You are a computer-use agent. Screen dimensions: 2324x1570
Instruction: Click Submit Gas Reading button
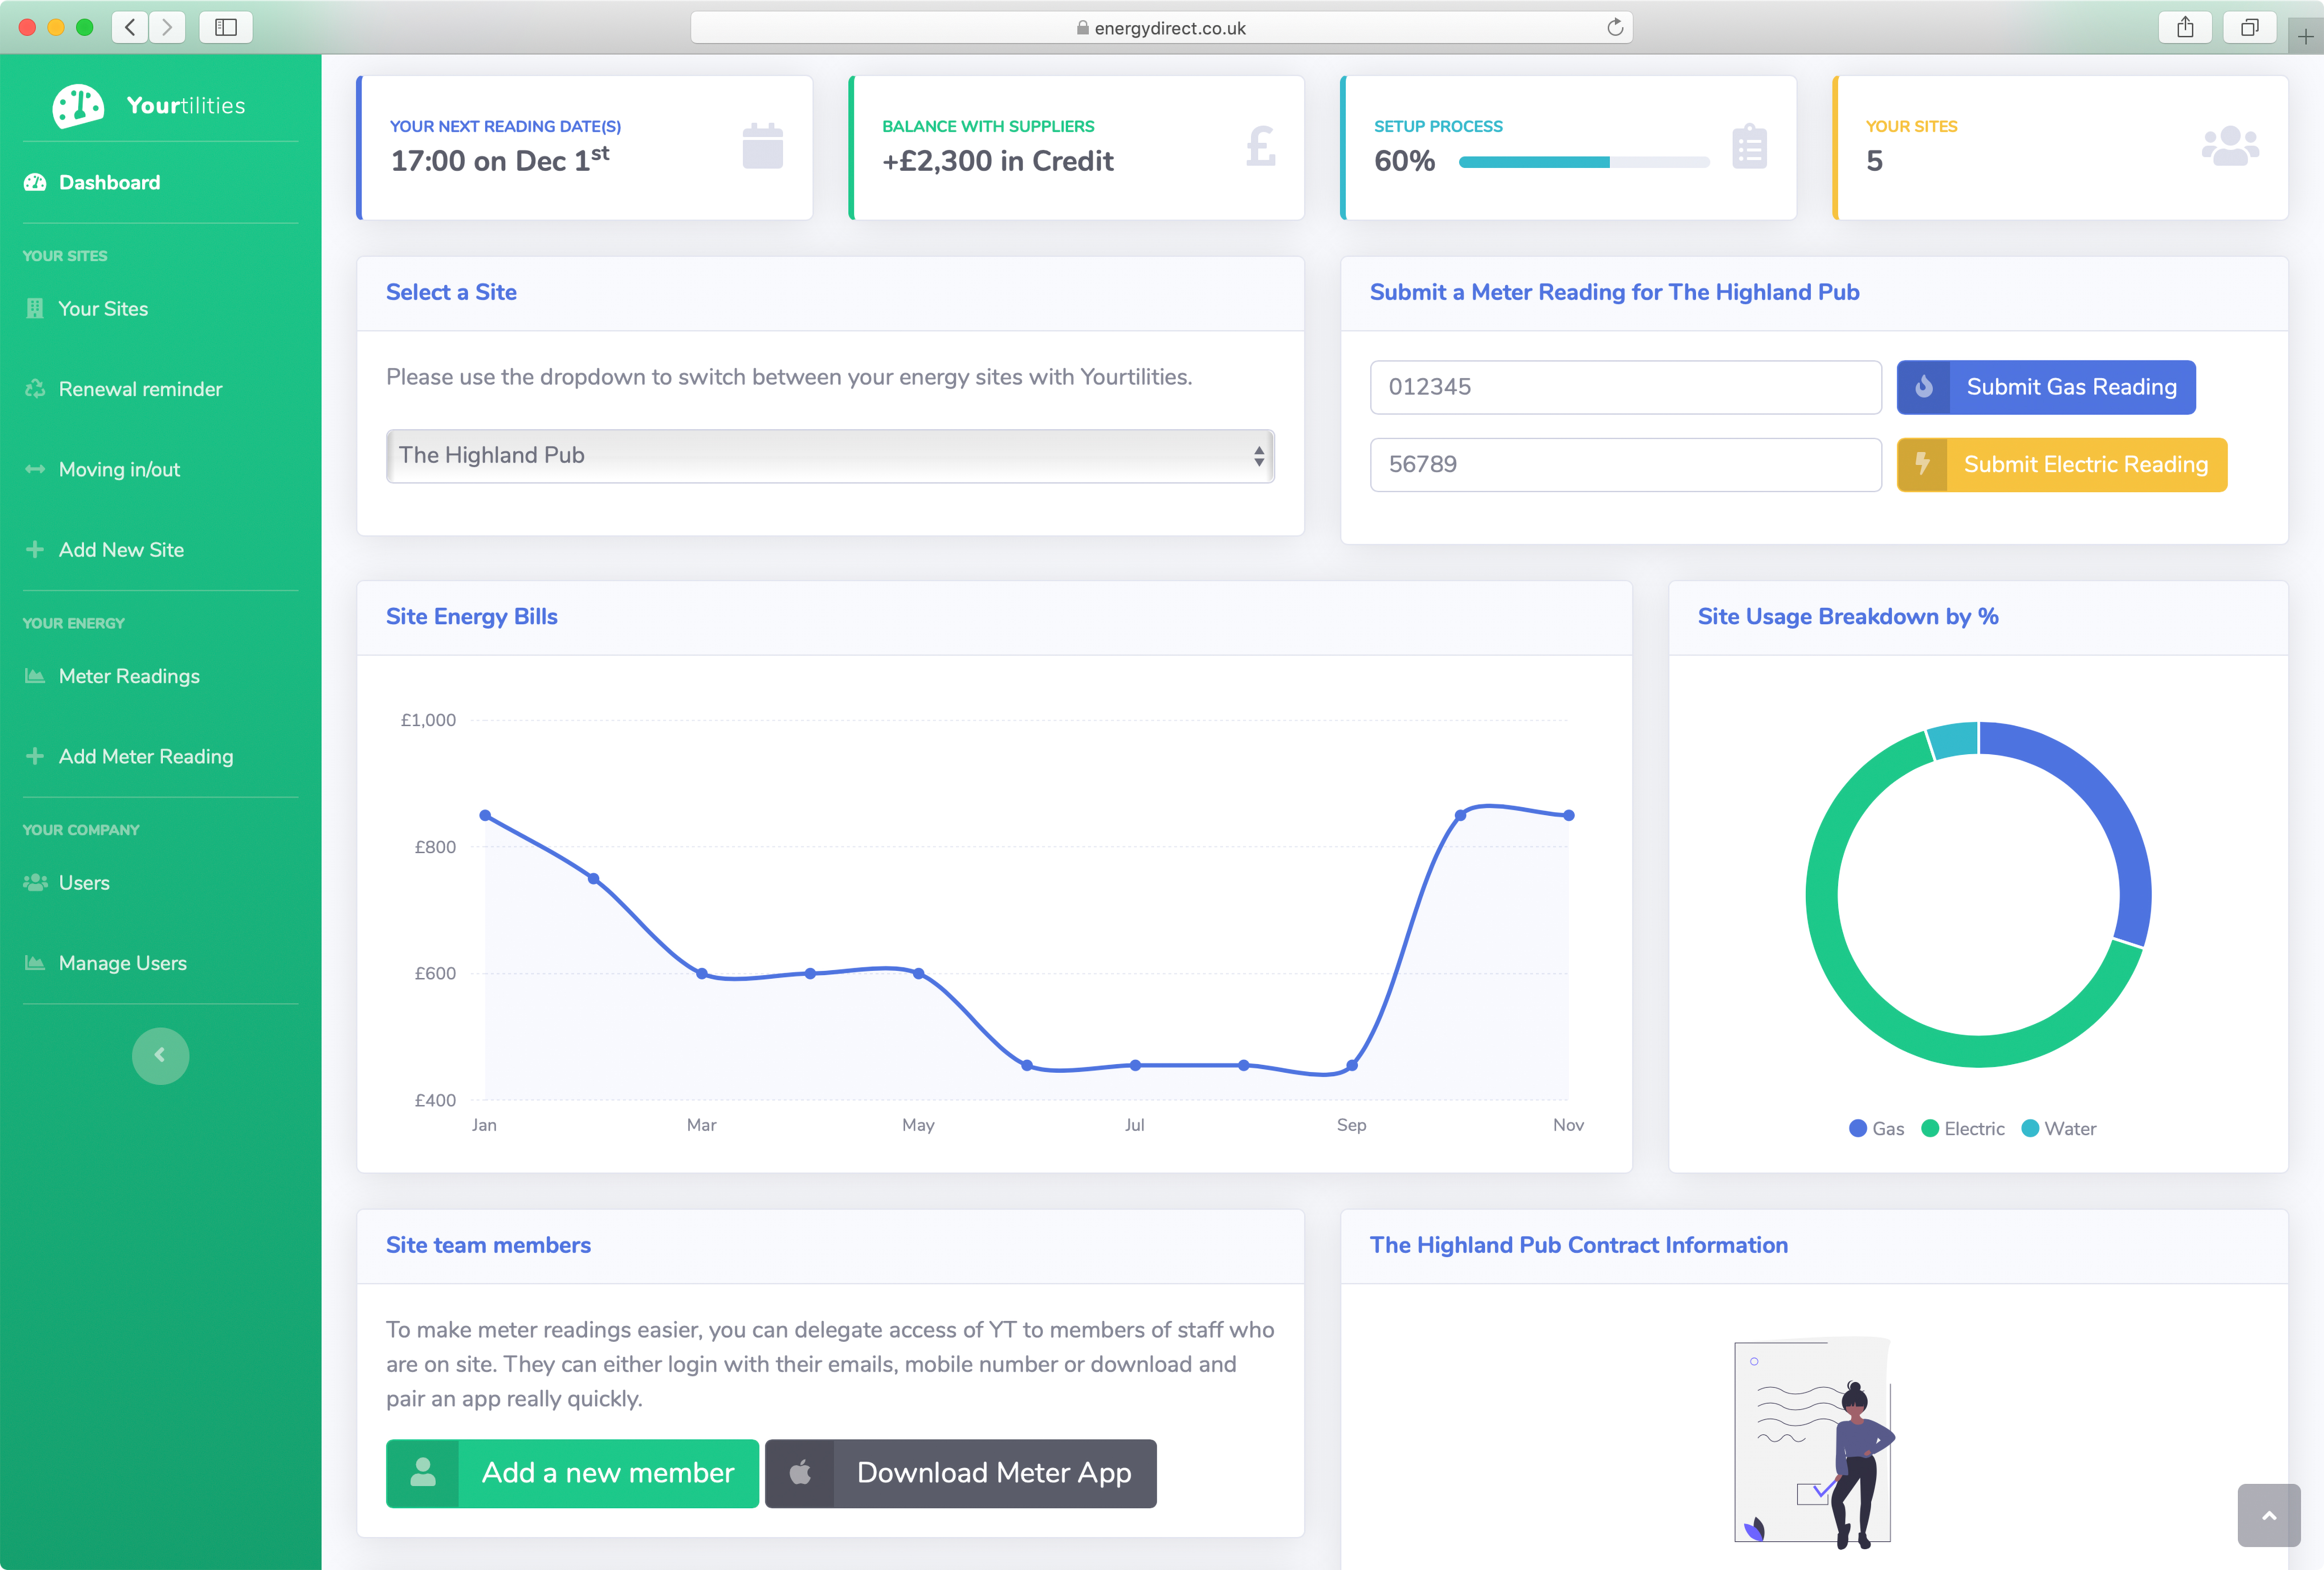[x=2046, y=387]
